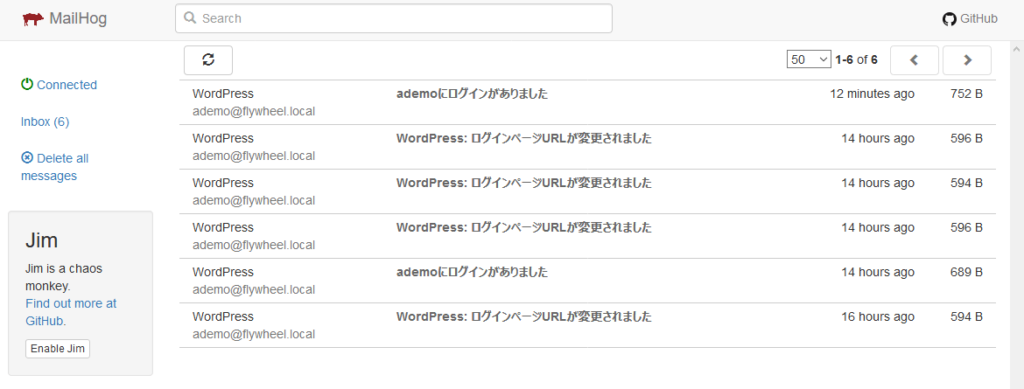The width and height of the screenshot is (1024, 389).
Task: Click the 752 B size cell
Action: tap(966, 94)
